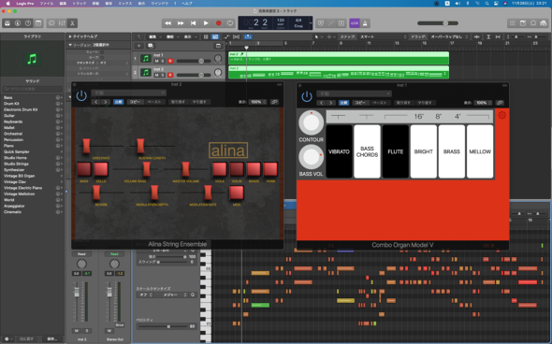
Task: Open the Mixer from the control bar
Action: [x=62, y=23]
